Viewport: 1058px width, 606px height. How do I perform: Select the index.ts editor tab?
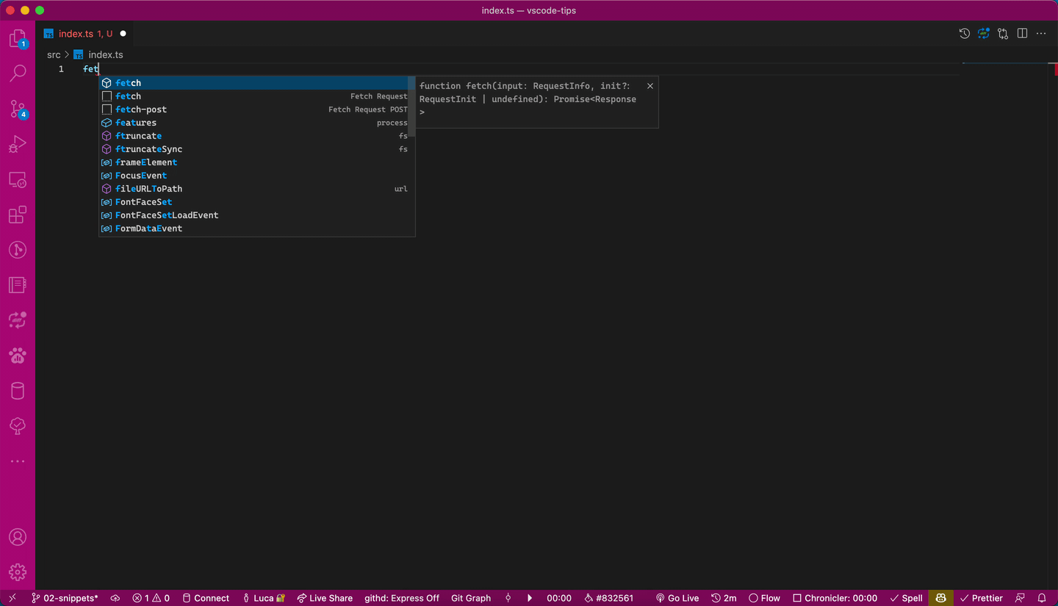click(x=84, y=34)
